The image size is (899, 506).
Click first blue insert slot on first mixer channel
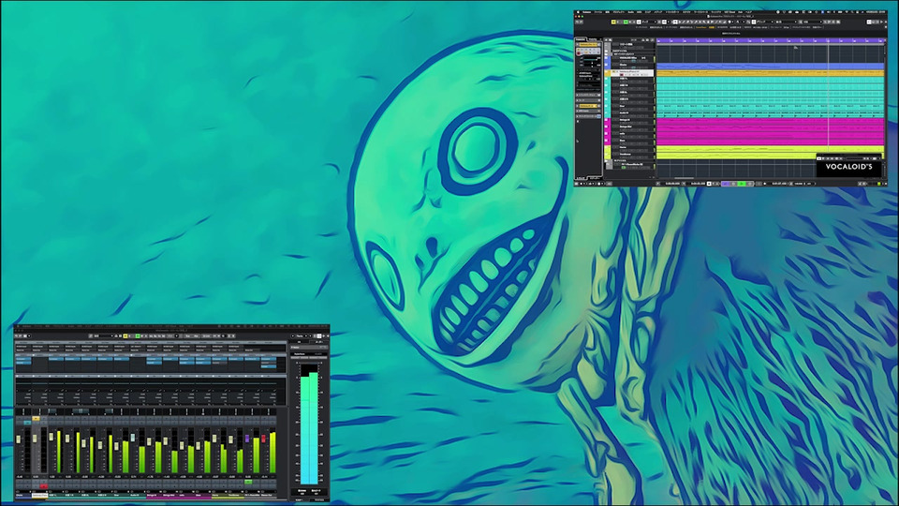pyautogui.click(x=23, y=359)
